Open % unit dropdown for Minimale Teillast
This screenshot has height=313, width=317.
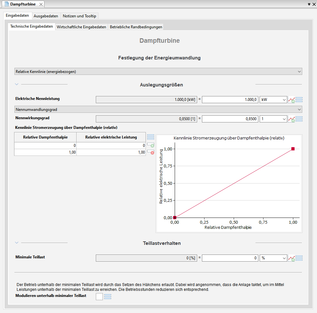pos(273,258)
